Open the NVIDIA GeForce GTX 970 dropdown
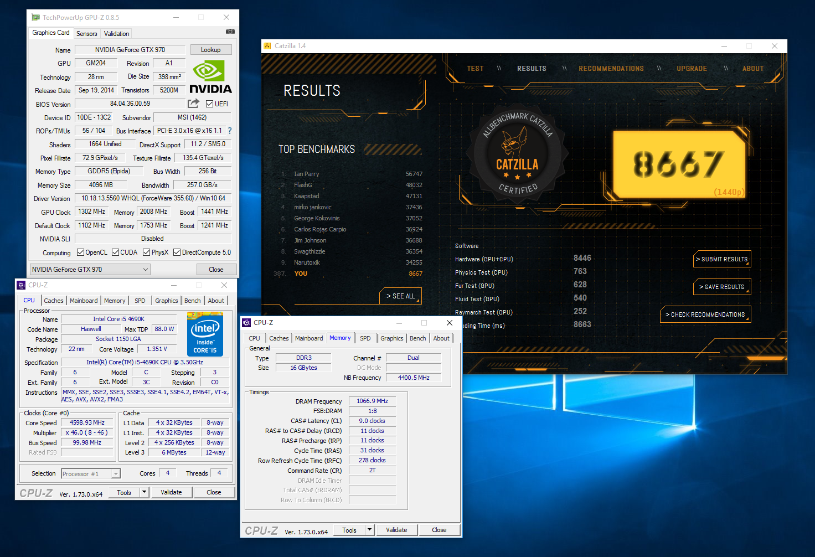 click(90, 270)
